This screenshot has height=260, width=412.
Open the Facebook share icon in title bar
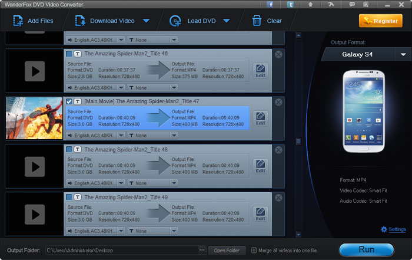270,5
